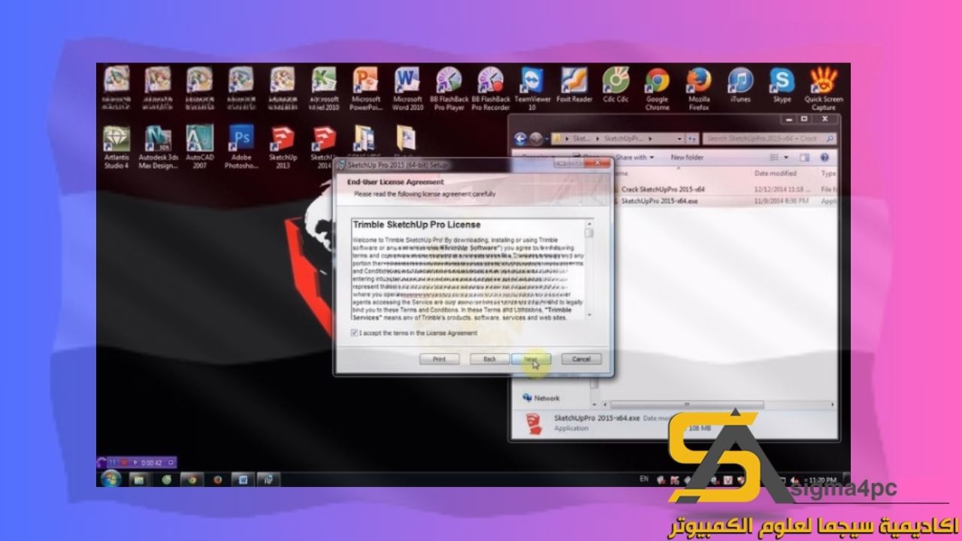
Task: Open Skype desktop icon
Action: 782,85
